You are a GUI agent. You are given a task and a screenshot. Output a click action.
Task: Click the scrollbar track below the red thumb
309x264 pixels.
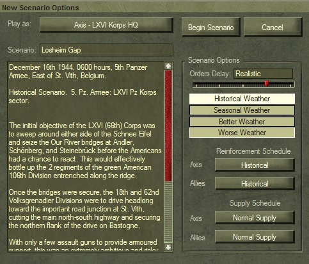pos(168,213)
